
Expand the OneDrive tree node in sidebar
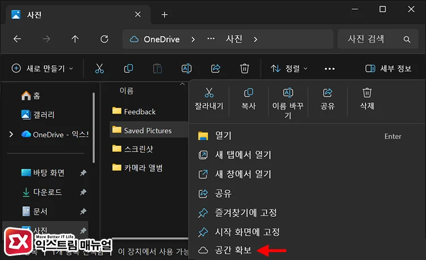11,135
